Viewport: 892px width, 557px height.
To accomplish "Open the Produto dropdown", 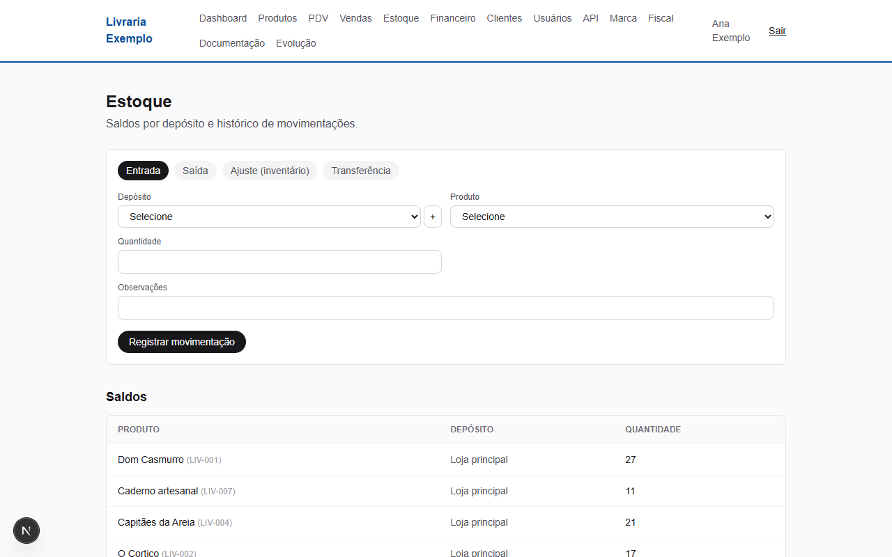I will pos(612,217).
